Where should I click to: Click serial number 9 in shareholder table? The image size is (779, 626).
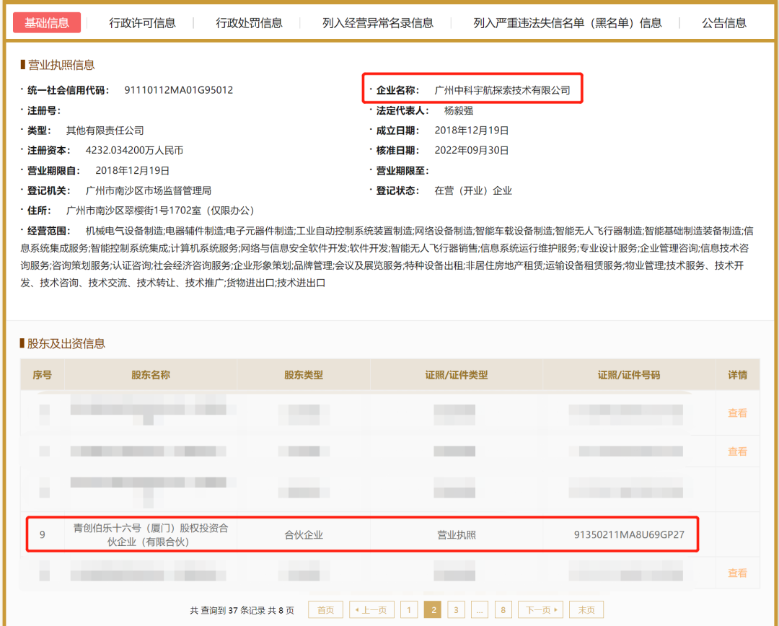(x=43, y=534)
